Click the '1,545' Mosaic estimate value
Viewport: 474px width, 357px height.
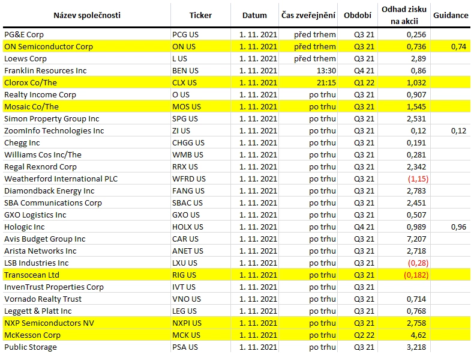404,106
